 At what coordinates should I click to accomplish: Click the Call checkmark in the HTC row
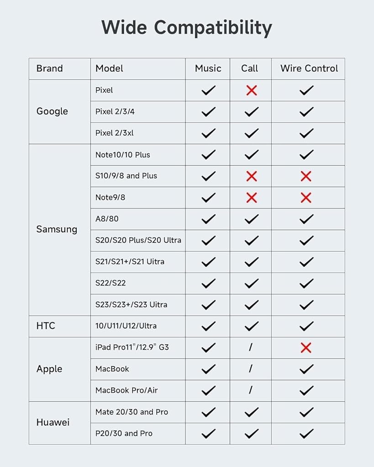251,326
